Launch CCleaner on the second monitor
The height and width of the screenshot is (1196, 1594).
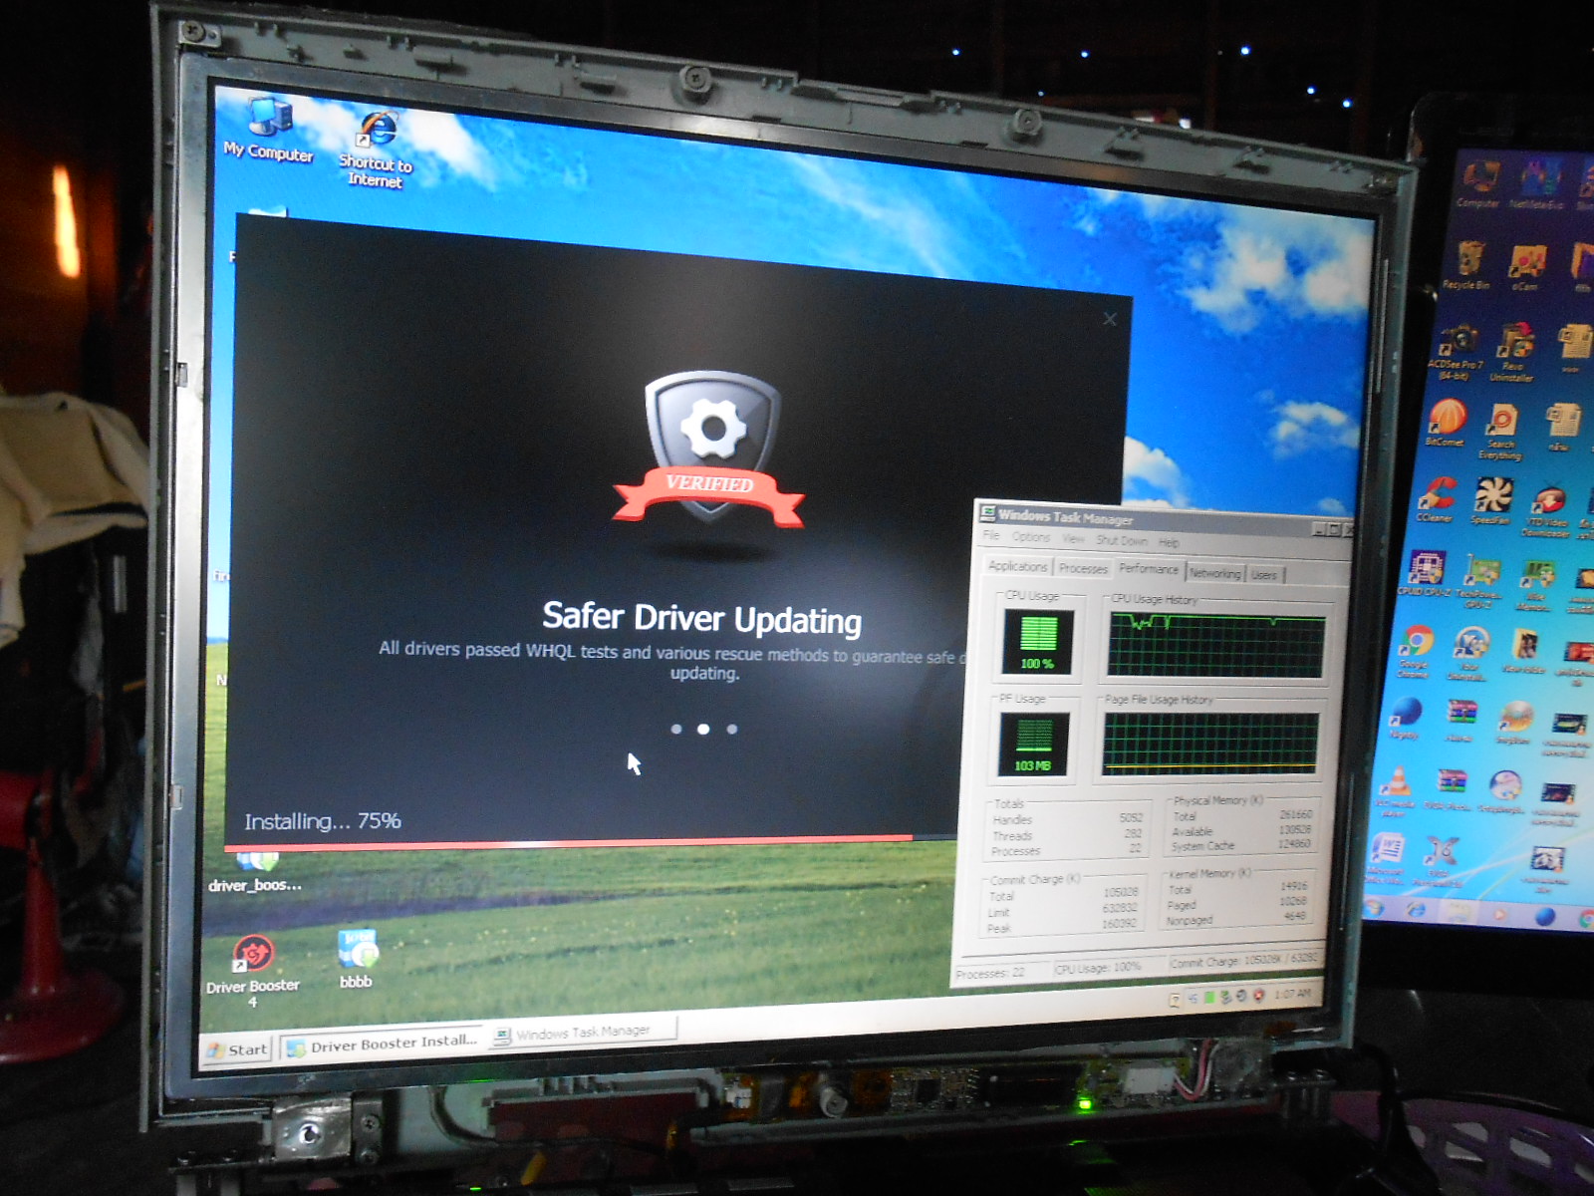pos(1436,498)
